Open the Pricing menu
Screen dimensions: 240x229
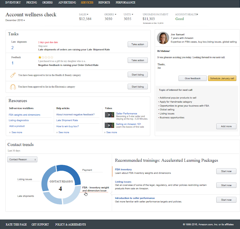tap(32, 3)
